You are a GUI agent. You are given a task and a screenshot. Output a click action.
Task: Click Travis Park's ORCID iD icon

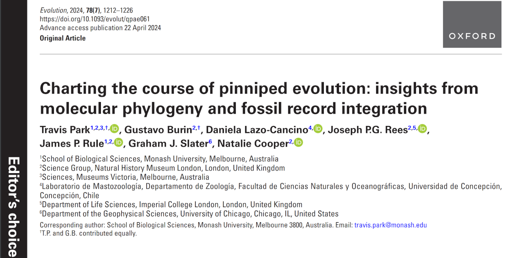[x=114, y=129]
